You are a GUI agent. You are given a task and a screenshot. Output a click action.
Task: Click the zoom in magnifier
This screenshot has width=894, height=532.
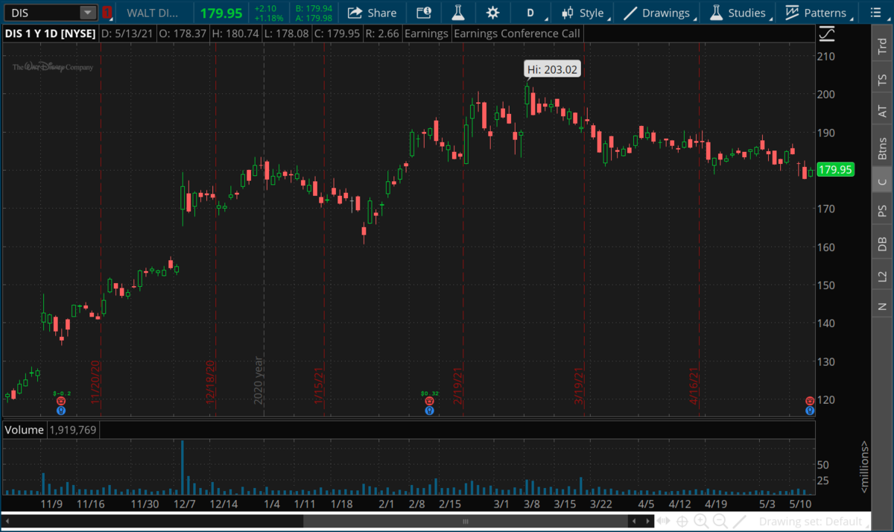point(701,522)
